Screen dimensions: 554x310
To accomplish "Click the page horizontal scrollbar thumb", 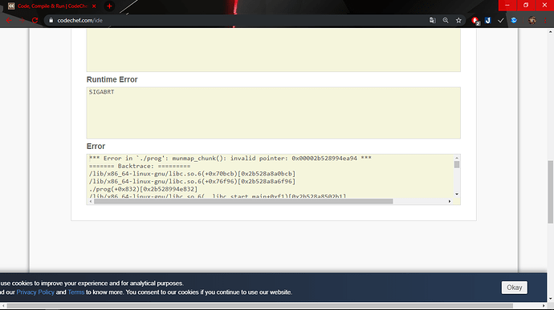I will click(x=259, y=306).
